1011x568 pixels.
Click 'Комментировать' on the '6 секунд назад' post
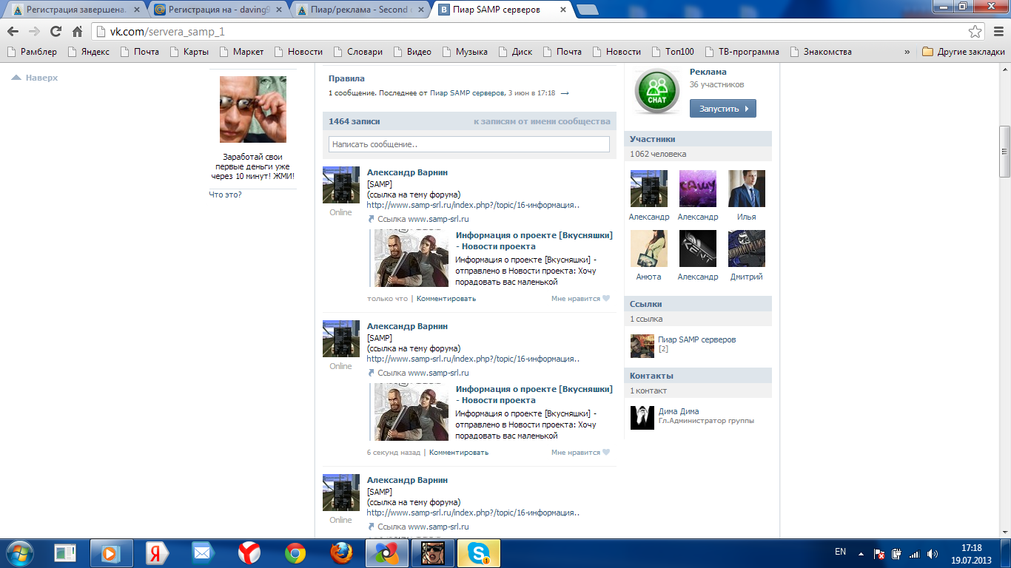[459, 453]
